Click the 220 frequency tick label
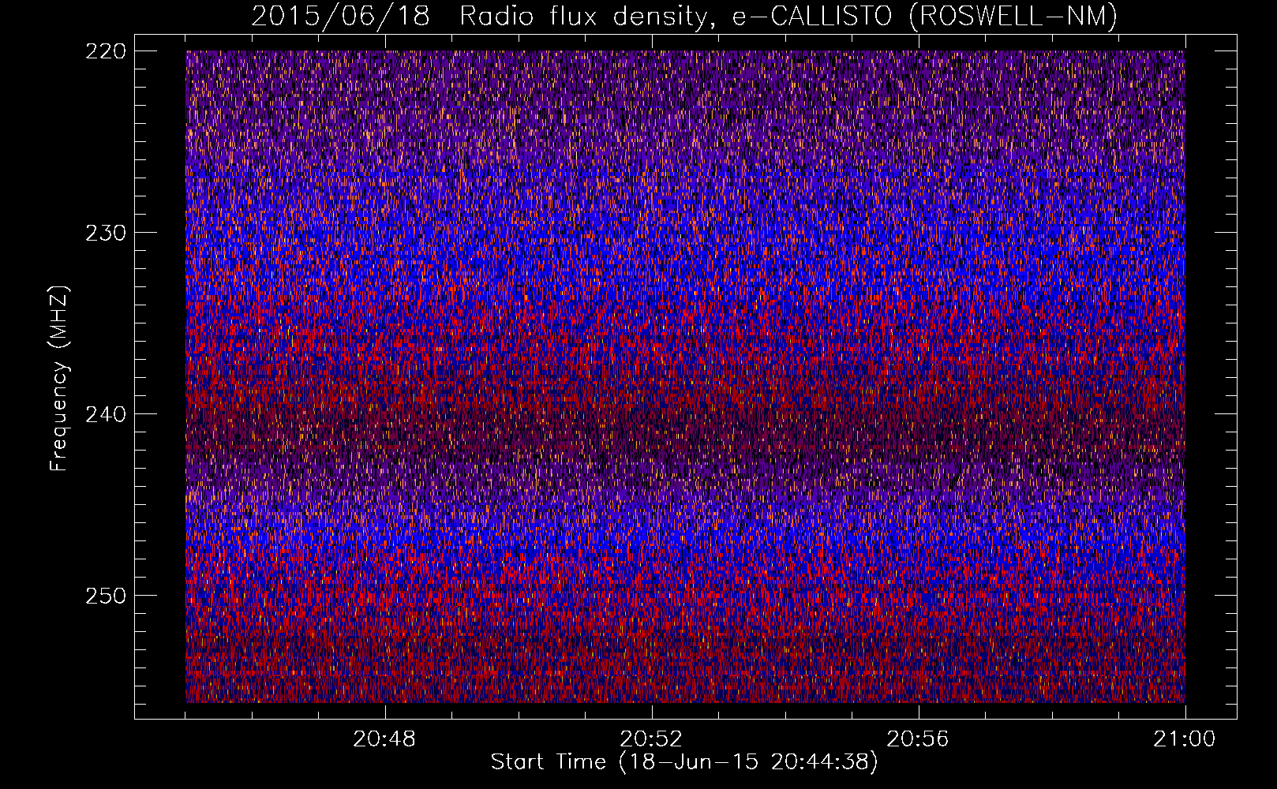The image size is (1277, 789). pyautogui.click(x=105, y=51)
